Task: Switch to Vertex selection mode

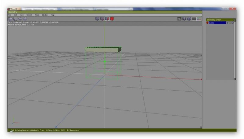Action: pyautogui.click(x=97, y=19)
